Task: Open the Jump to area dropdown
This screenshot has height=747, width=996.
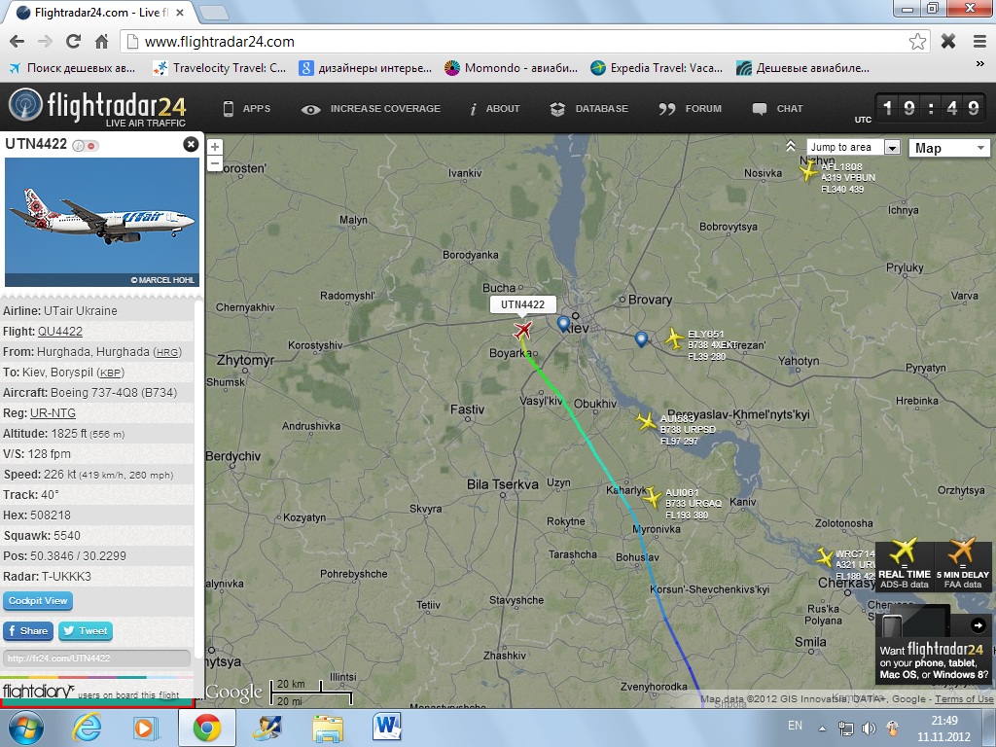Action: point(853,148)
